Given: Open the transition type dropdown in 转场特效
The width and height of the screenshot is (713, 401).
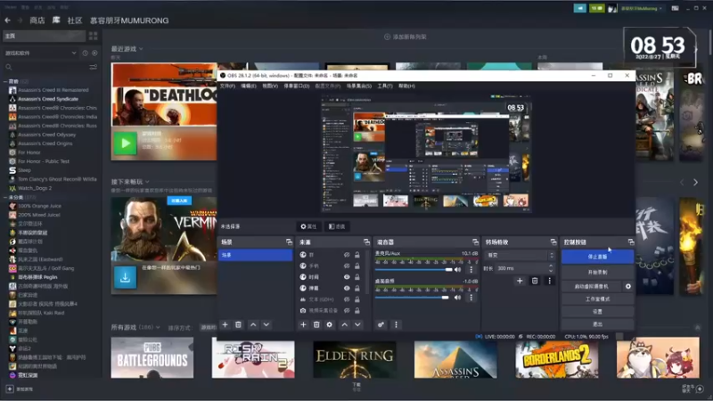Looking at the screenshot, I should click(520, 255).
